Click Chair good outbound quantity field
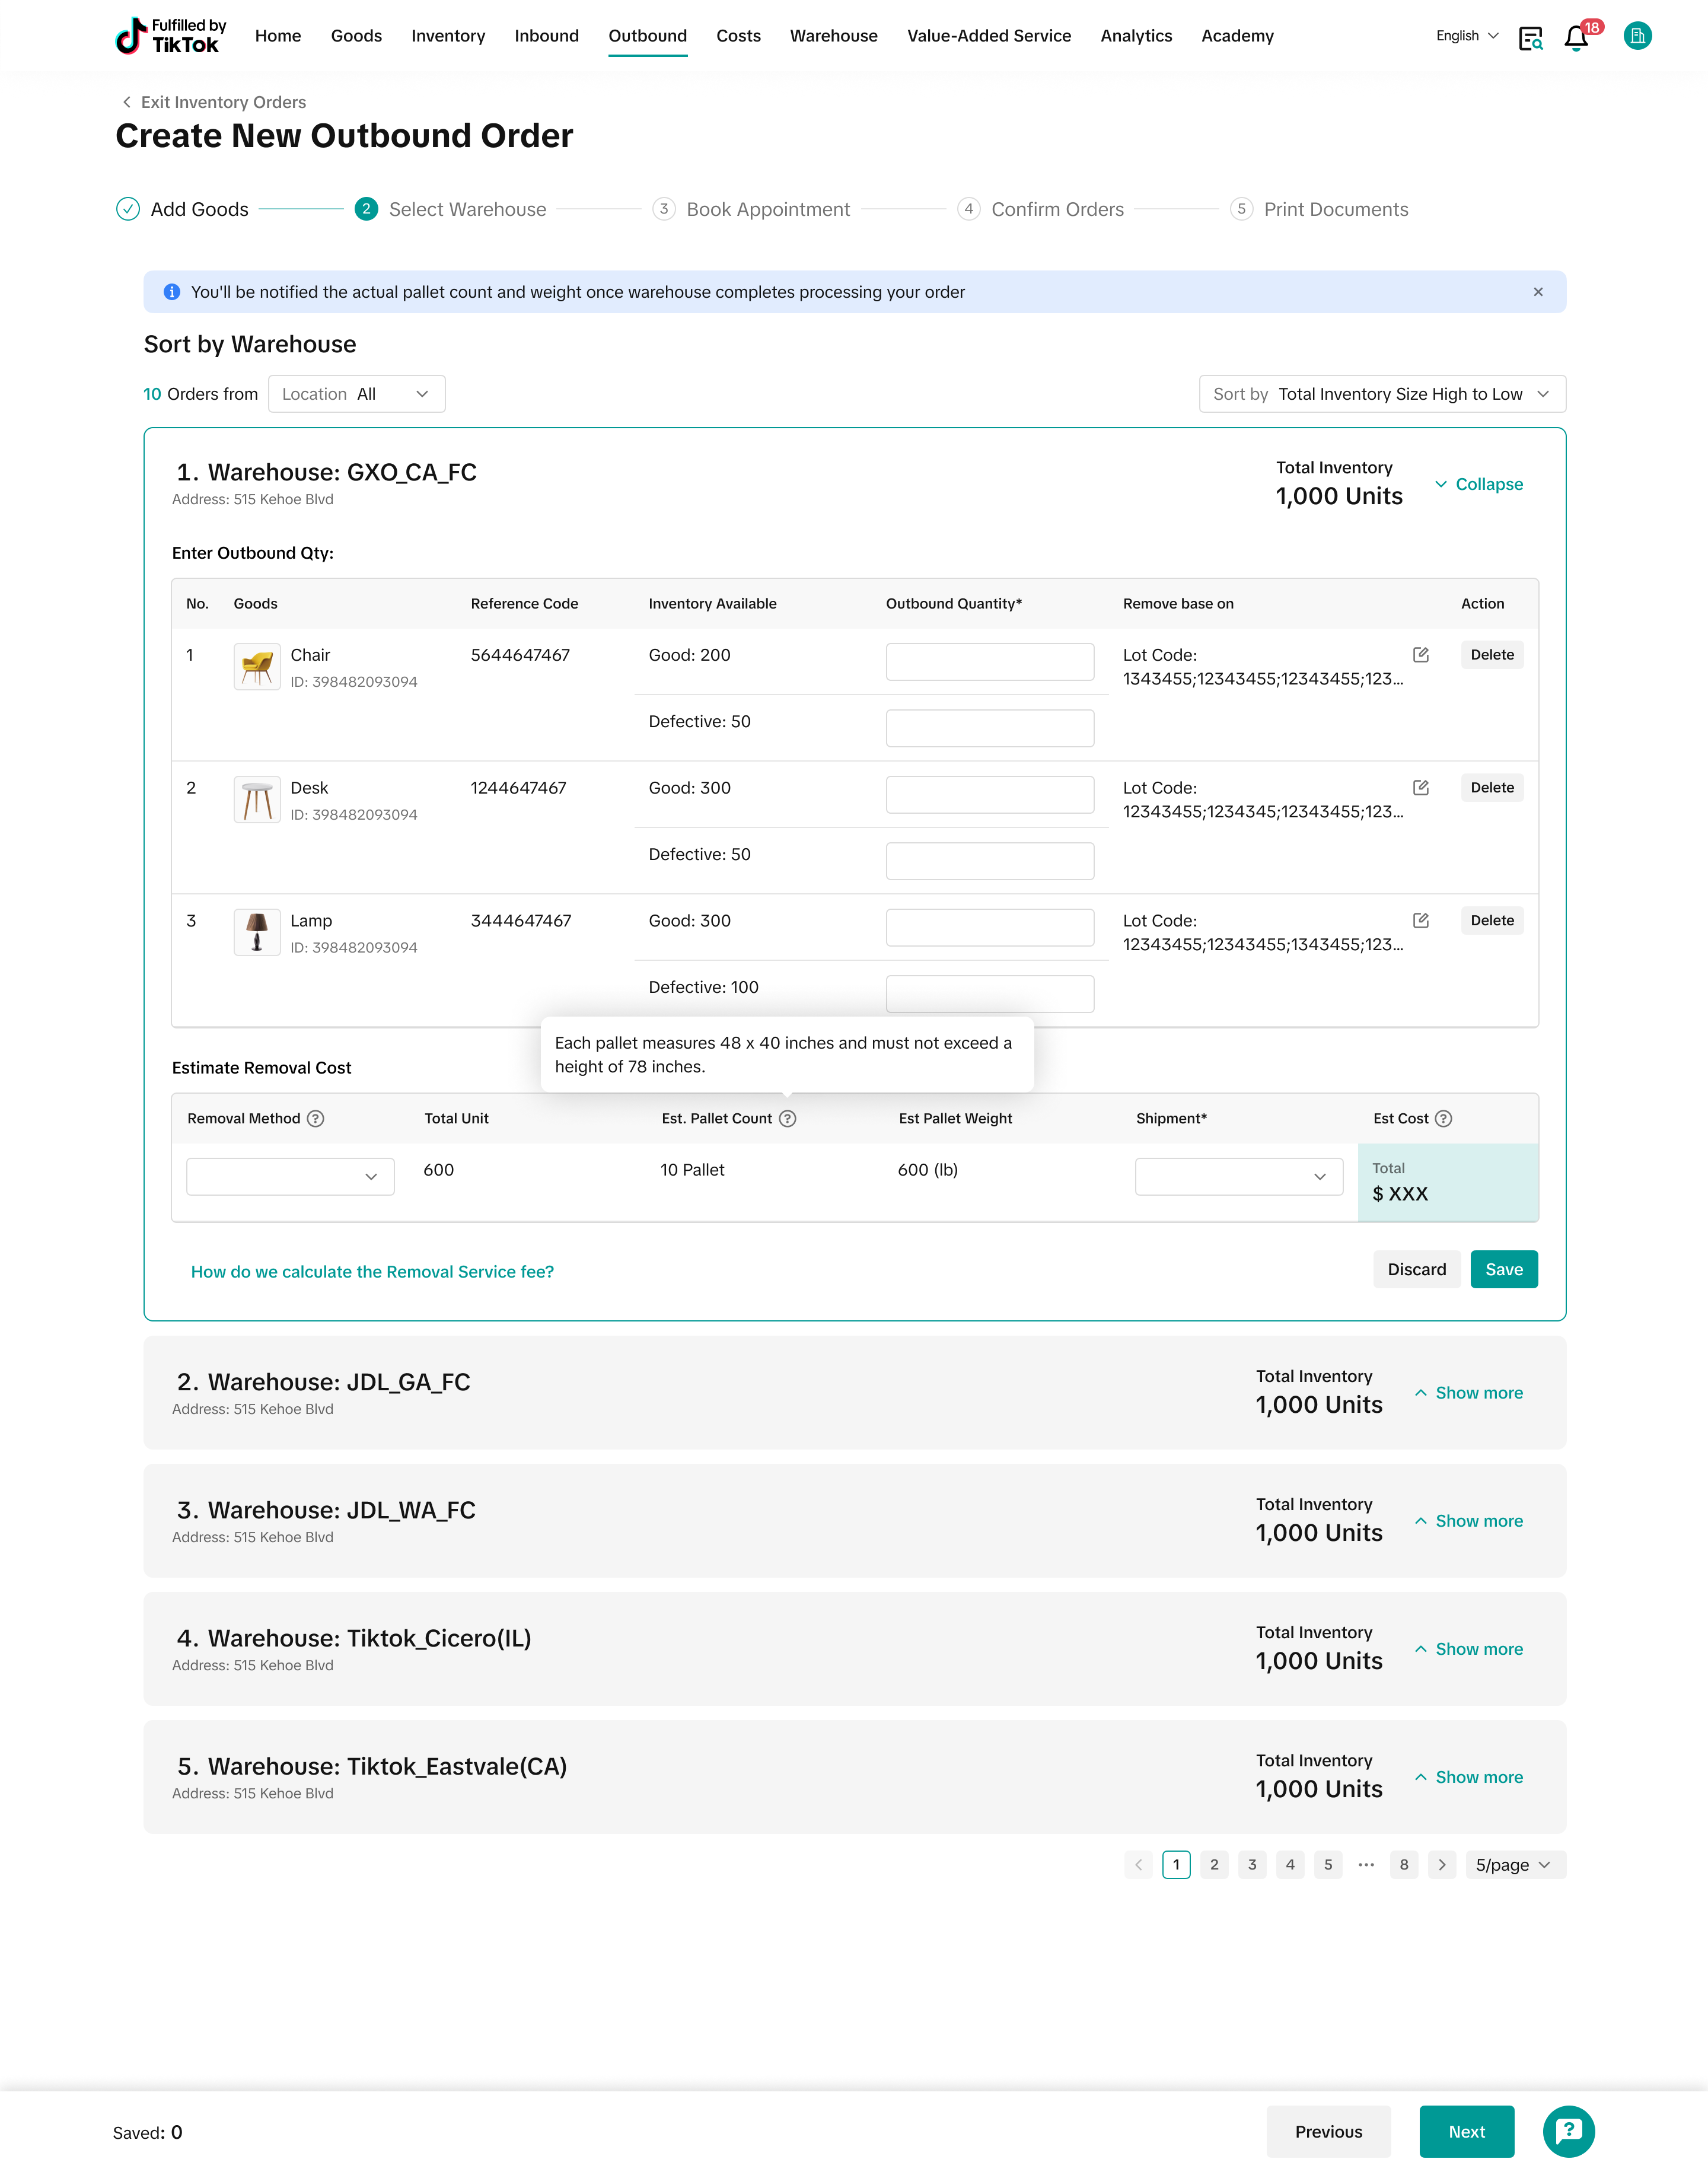Image resolution: width=1708 pixels, height=2172 pixels. click(989, 662)
